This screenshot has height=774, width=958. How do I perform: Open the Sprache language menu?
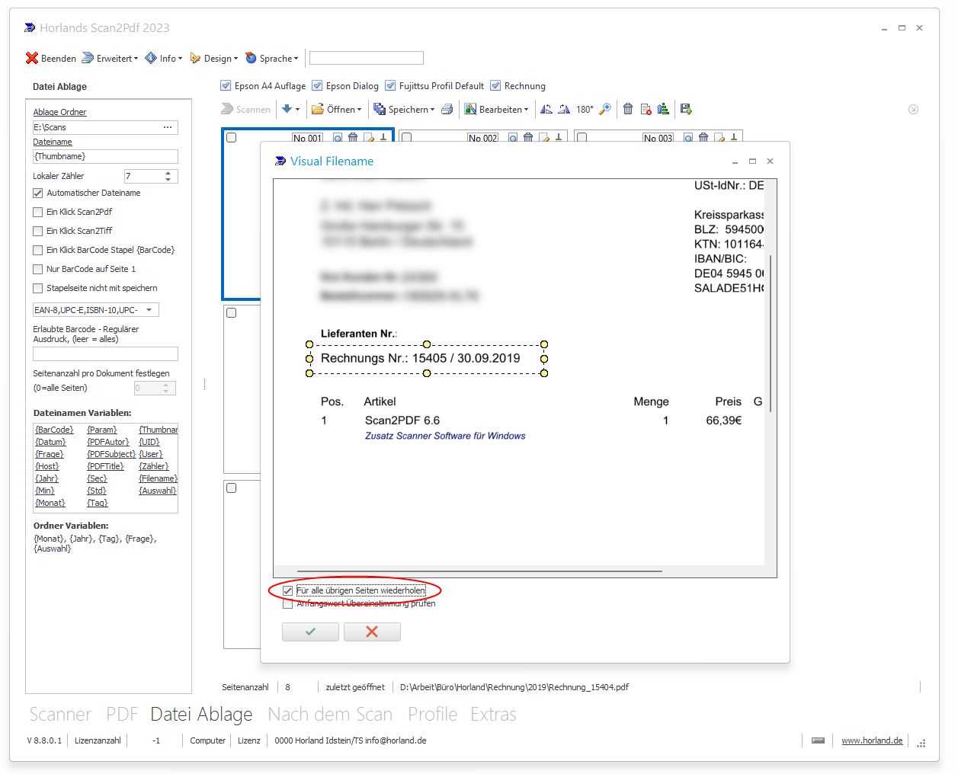272,58
